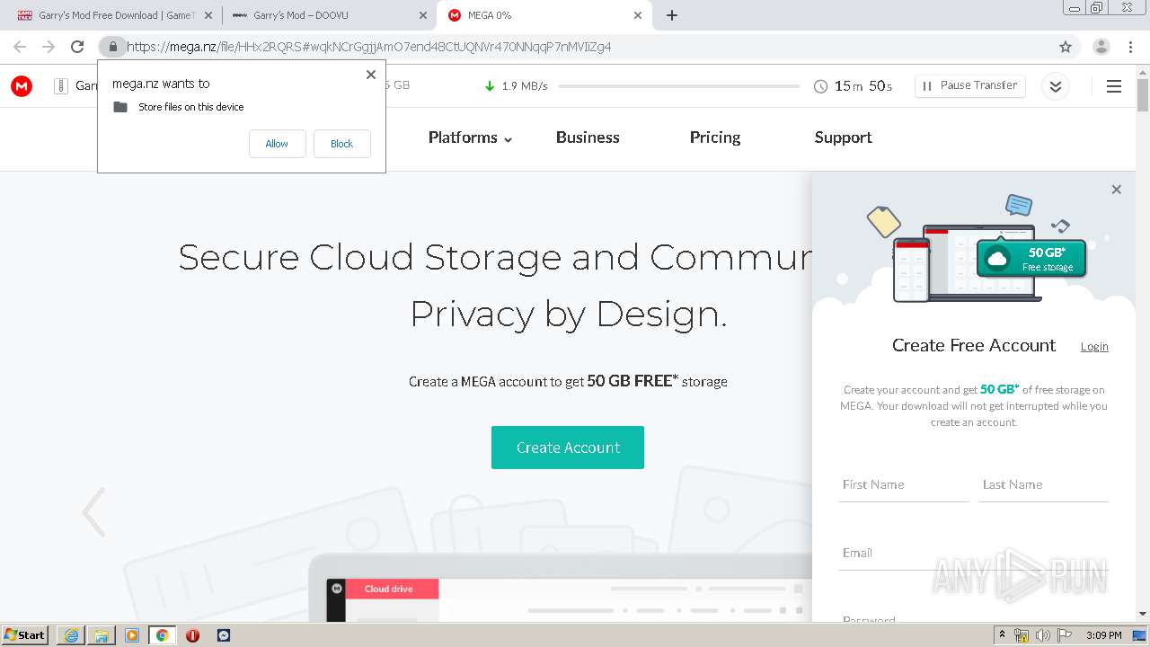Viewport: 1150px width, 647px height.
Task: Open the Pricing menu item
Action: click(715, 137)
